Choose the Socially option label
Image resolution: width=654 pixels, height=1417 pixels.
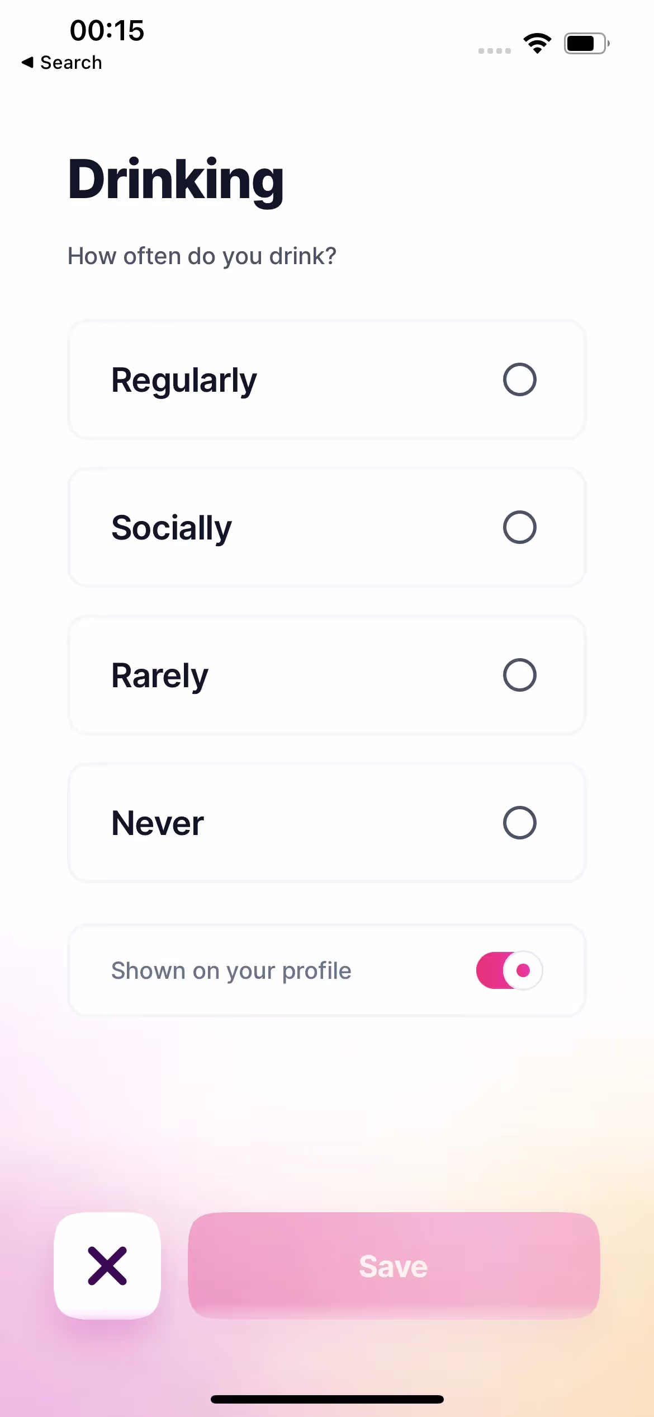point(172,529)
